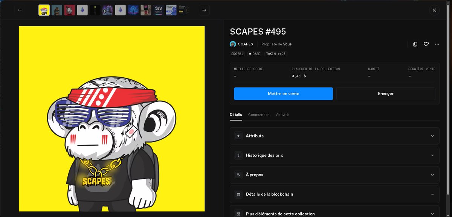Click the RARETÉ label
452x217 pixels.
tap(374, 69)
